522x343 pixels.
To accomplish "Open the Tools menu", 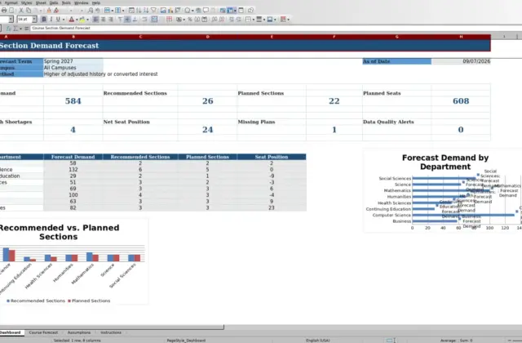I will pos(66,2).
